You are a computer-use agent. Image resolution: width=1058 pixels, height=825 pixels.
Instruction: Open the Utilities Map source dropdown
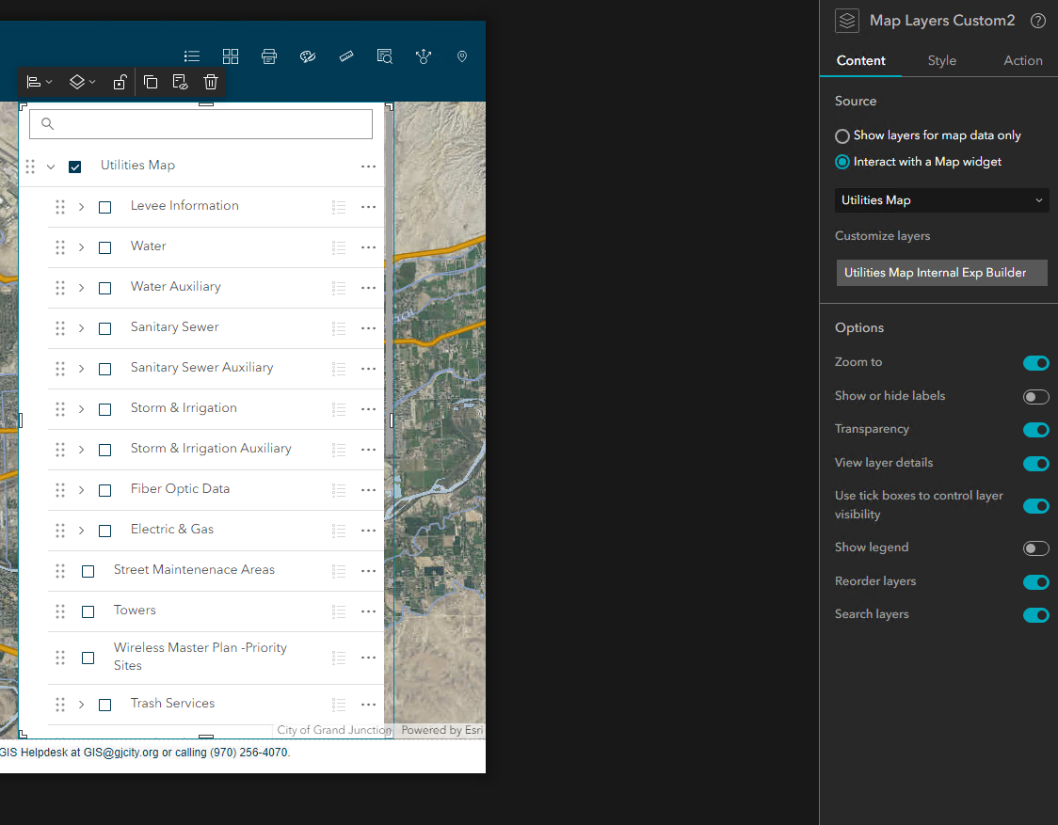click(x=941, y=200)
